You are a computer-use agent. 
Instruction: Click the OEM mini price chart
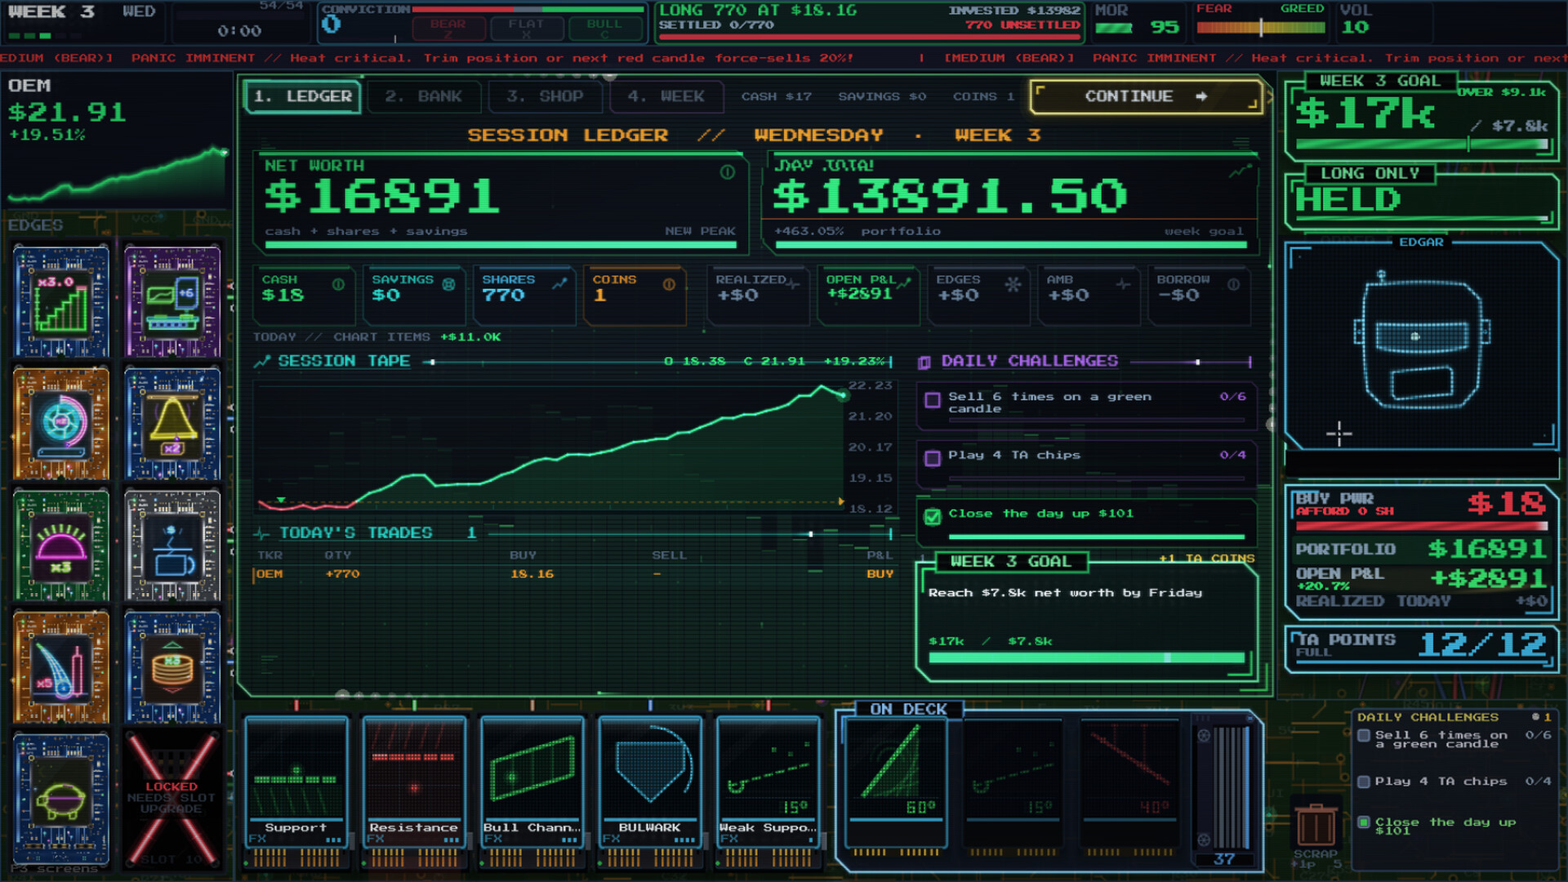[x=117, y=174]
